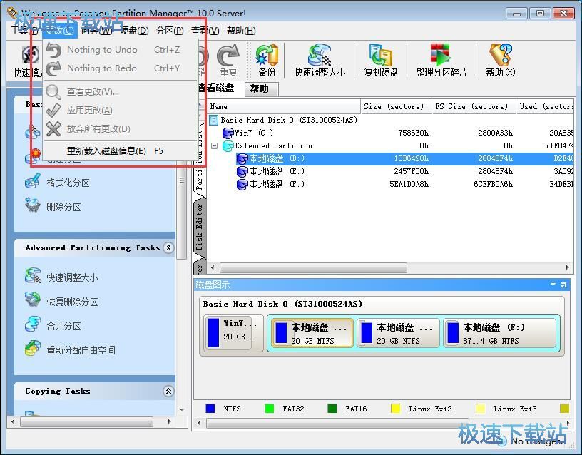The width and height of the screenshot is (582, 455).
Task: Click Basic Hard Disk 0 disk icon in list
Action: click(x=213, y=120)
